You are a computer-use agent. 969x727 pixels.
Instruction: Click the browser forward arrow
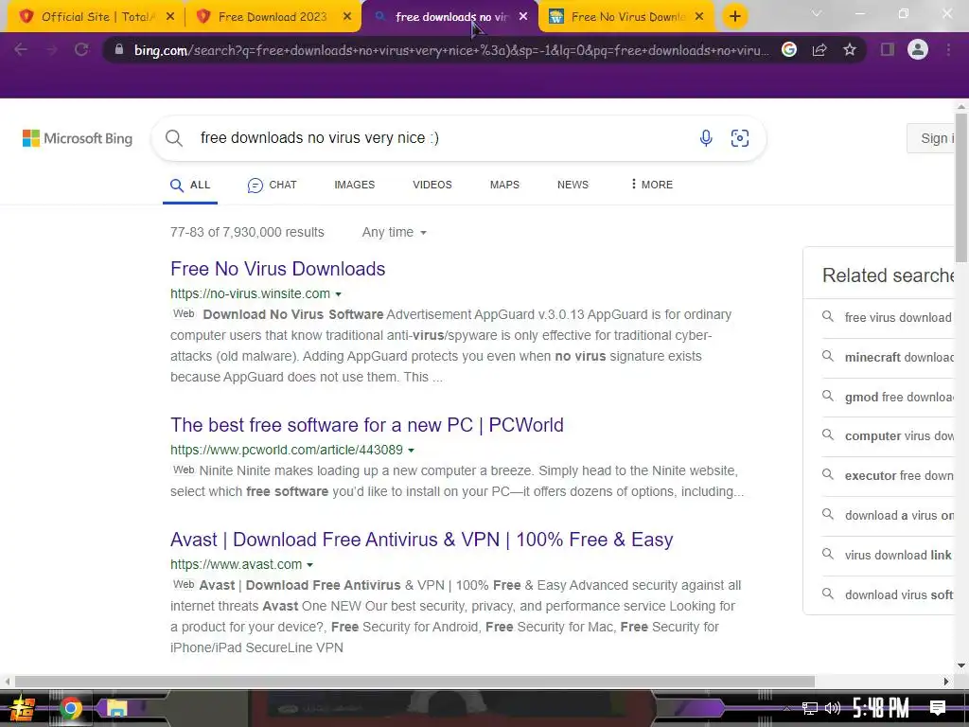point(51,49)
